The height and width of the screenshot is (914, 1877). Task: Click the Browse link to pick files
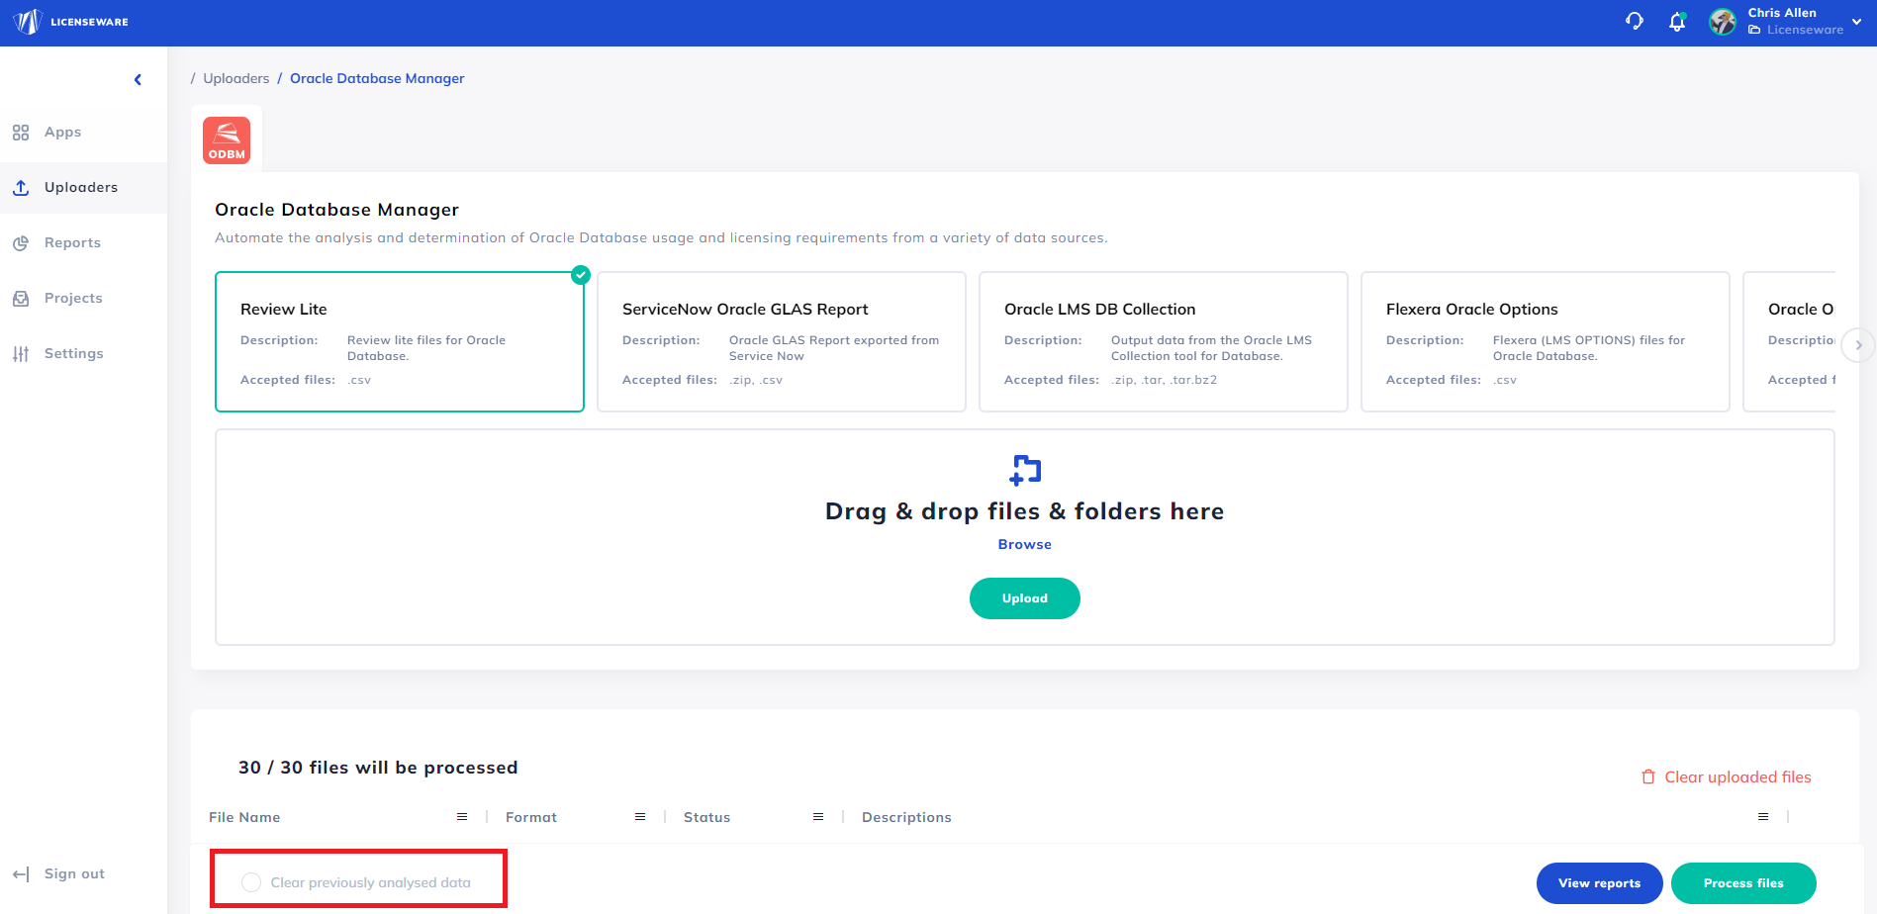coord(1025,544)
